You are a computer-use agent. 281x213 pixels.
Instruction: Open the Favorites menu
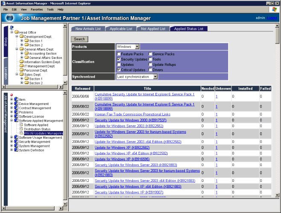(x=36, y=9)
